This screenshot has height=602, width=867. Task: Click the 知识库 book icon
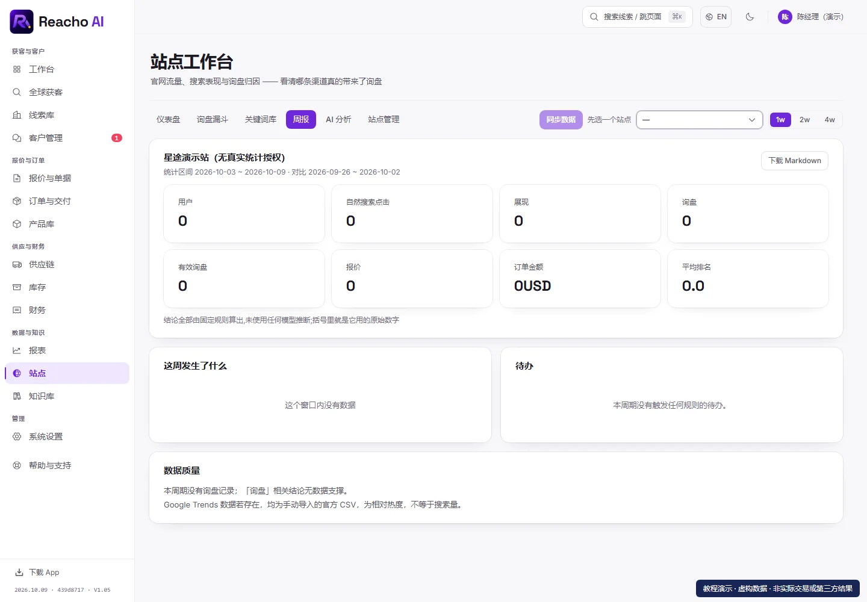pos(17,396)
